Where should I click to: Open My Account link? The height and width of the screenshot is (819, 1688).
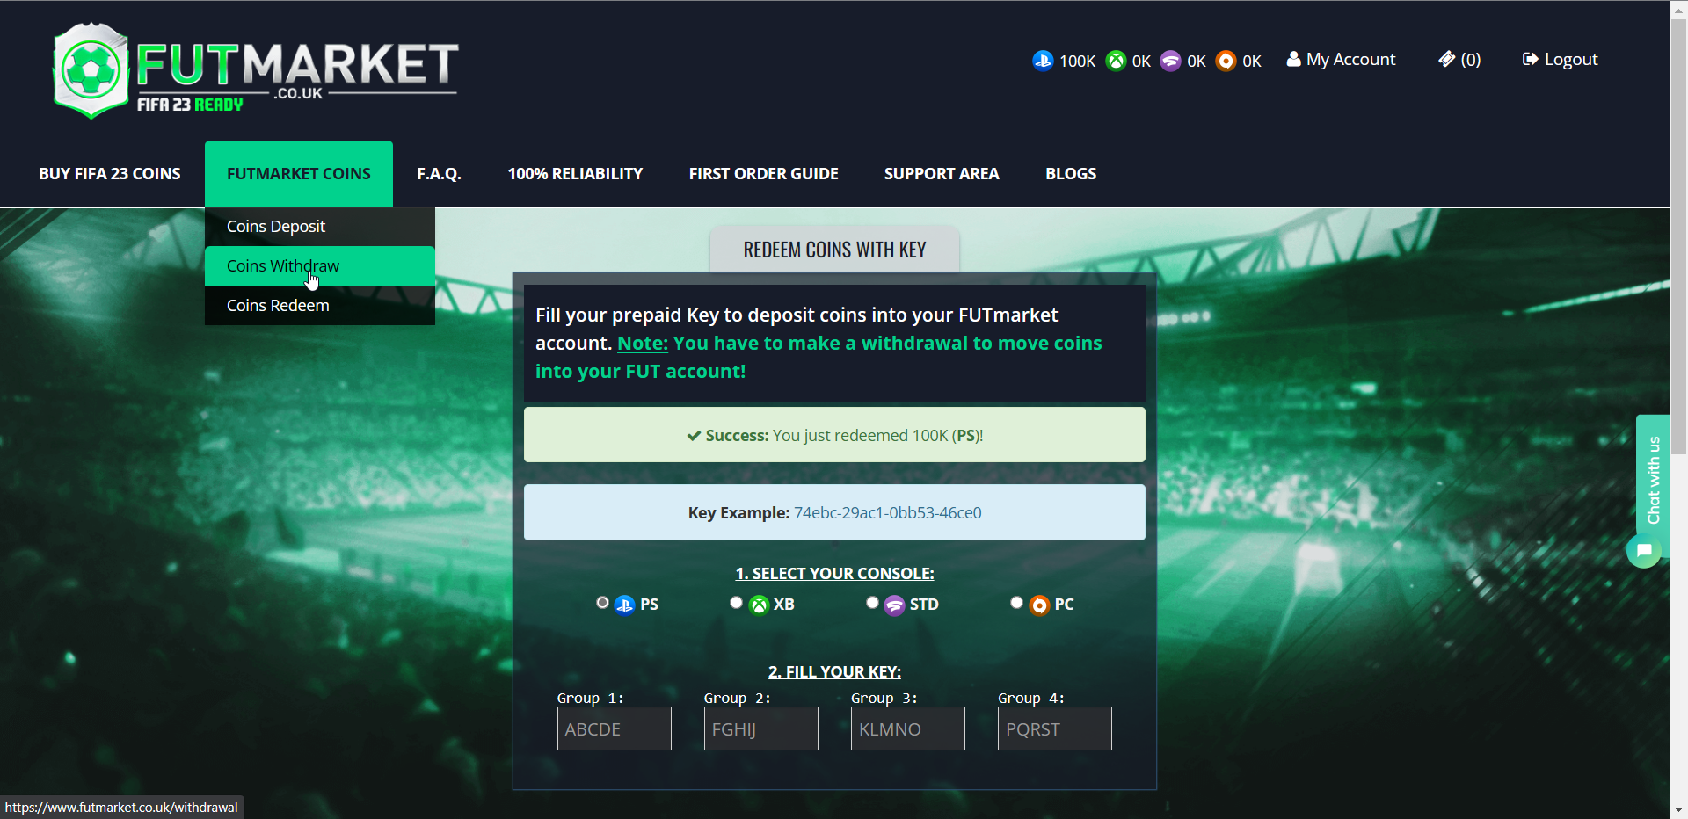pos(1342,59)
